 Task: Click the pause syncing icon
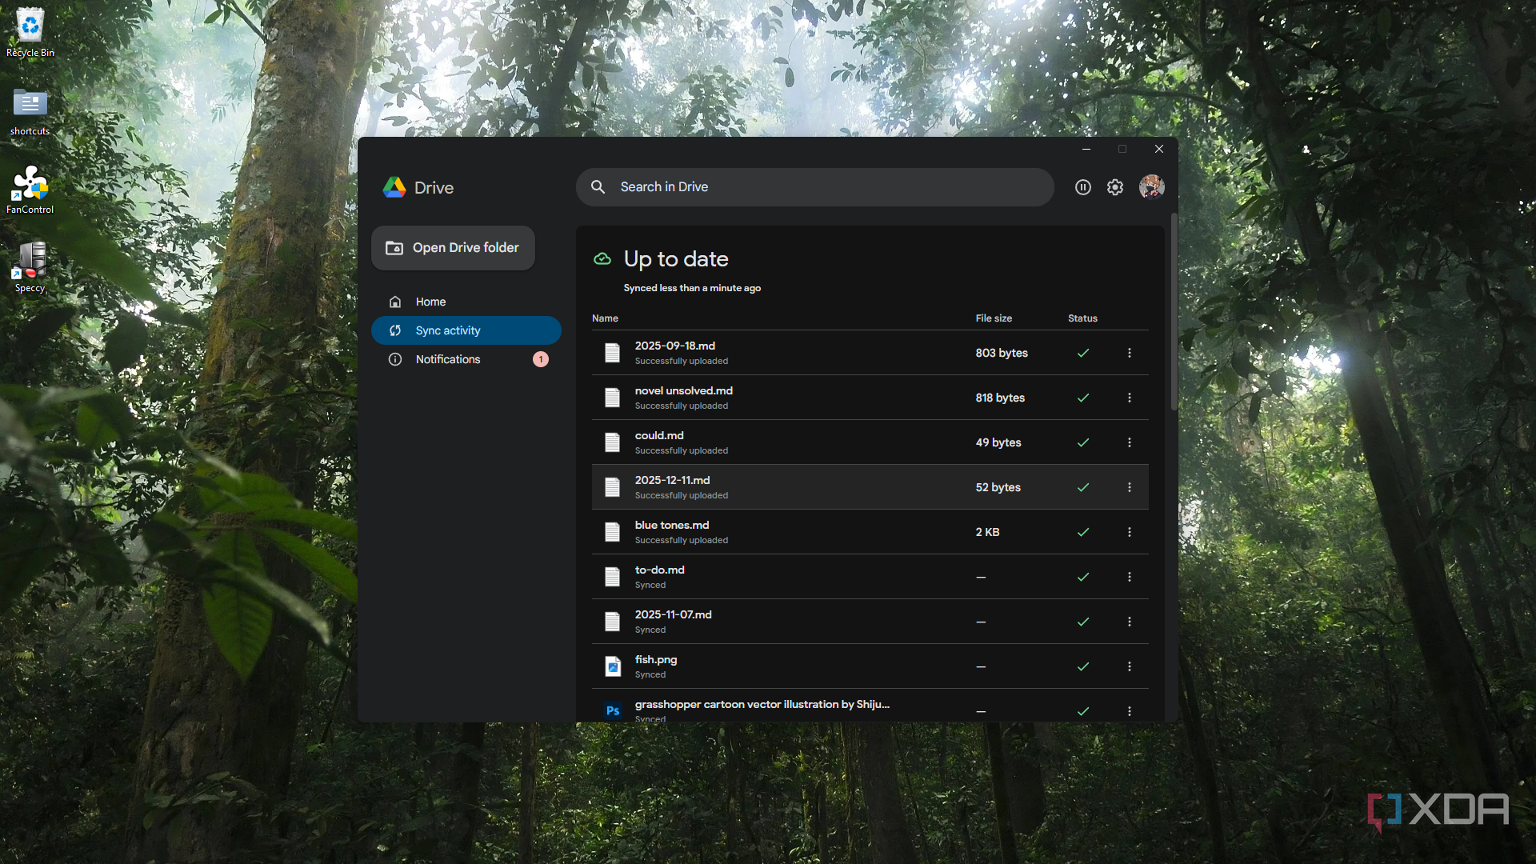point(1082,187)
